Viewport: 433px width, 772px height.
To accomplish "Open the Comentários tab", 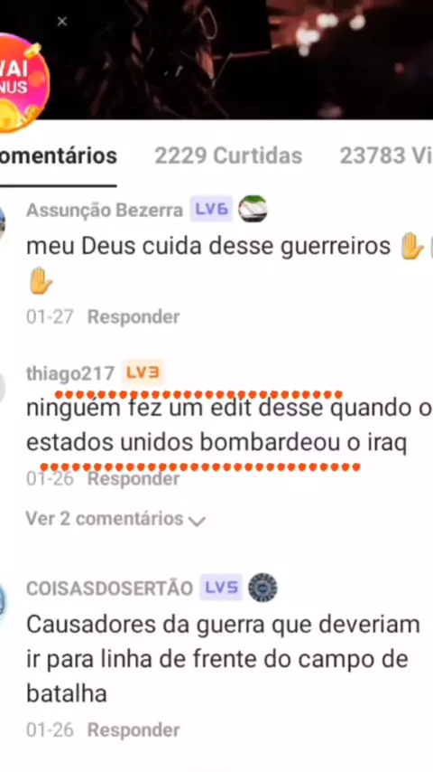I will 58,156.
